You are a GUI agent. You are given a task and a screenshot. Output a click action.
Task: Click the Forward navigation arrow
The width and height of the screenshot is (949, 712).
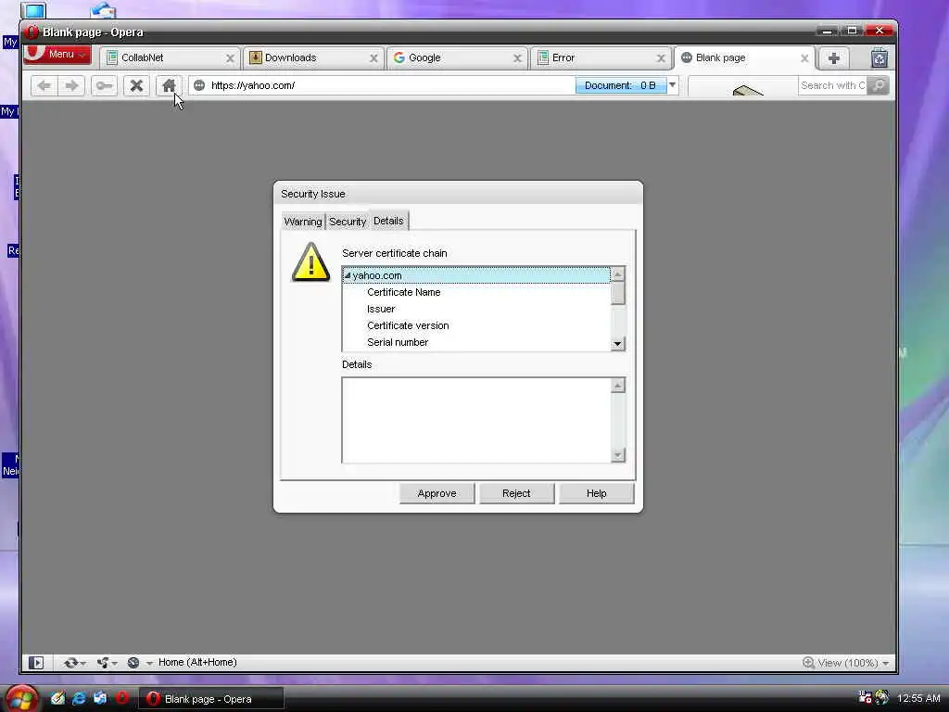click(72, 85)
